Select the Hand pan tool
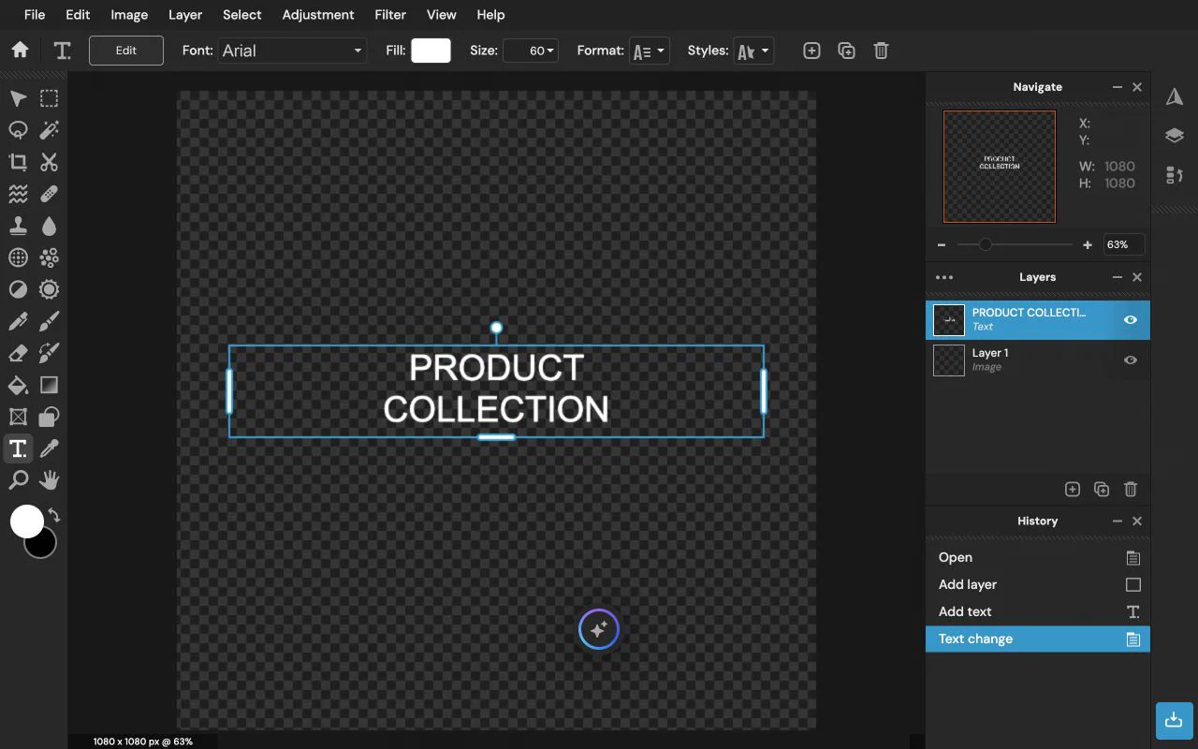 click(49, 480)
